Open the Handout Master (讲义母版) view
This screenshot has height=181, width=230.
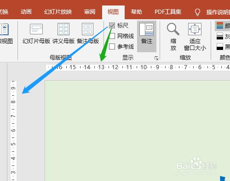click(x=63, y=33)
